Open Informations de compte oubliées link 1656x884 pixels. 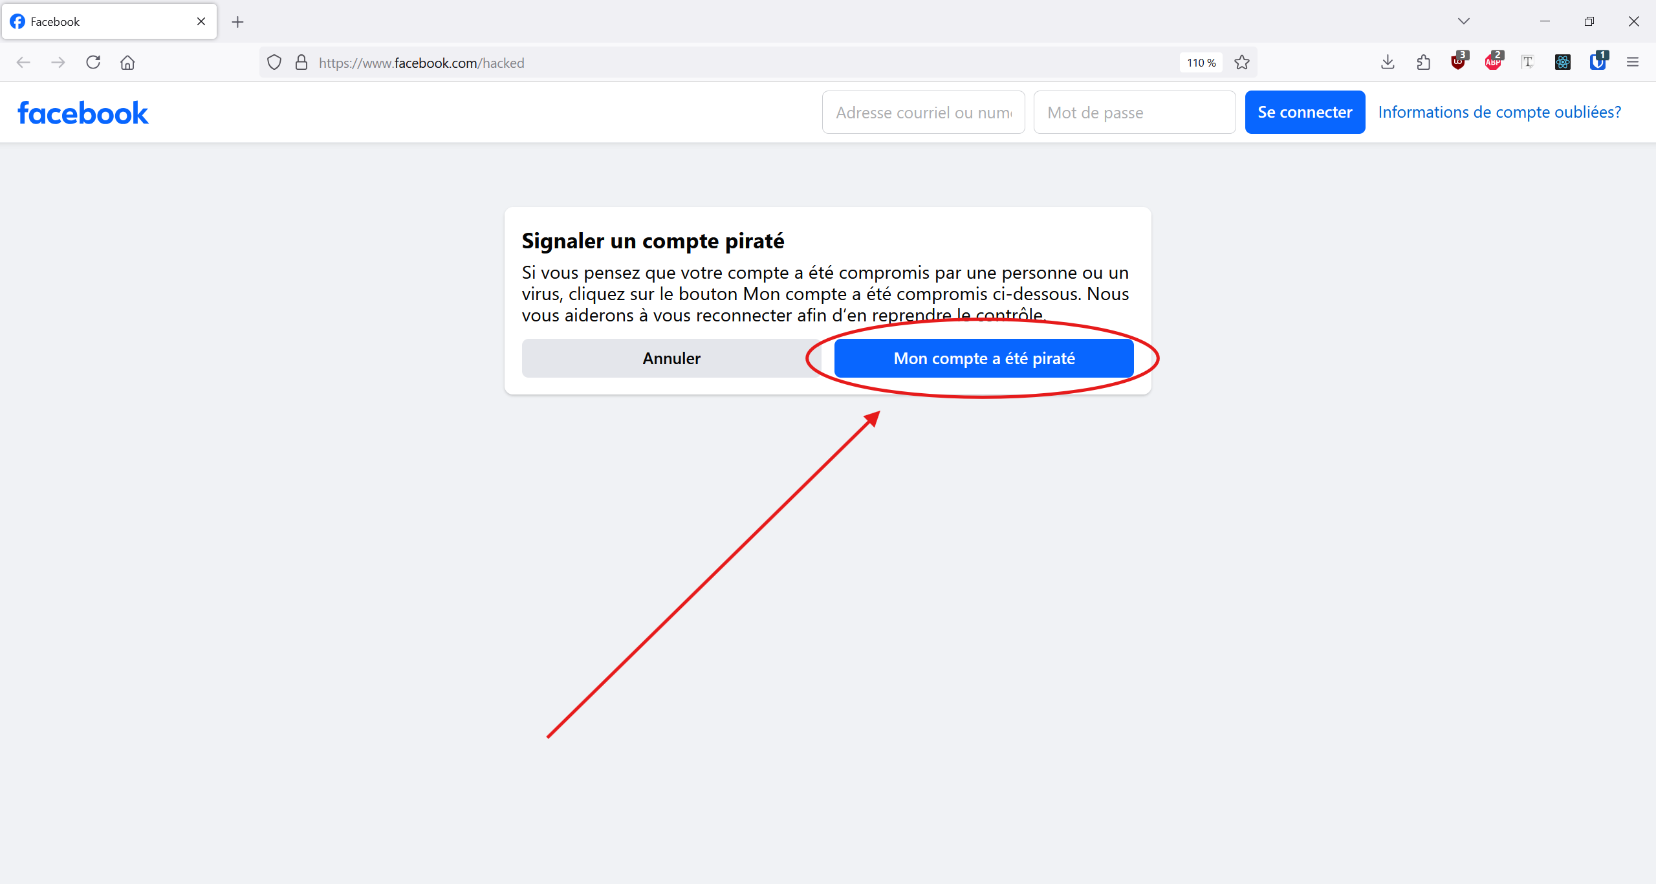pyautogui.click(x=1499, y=113)
